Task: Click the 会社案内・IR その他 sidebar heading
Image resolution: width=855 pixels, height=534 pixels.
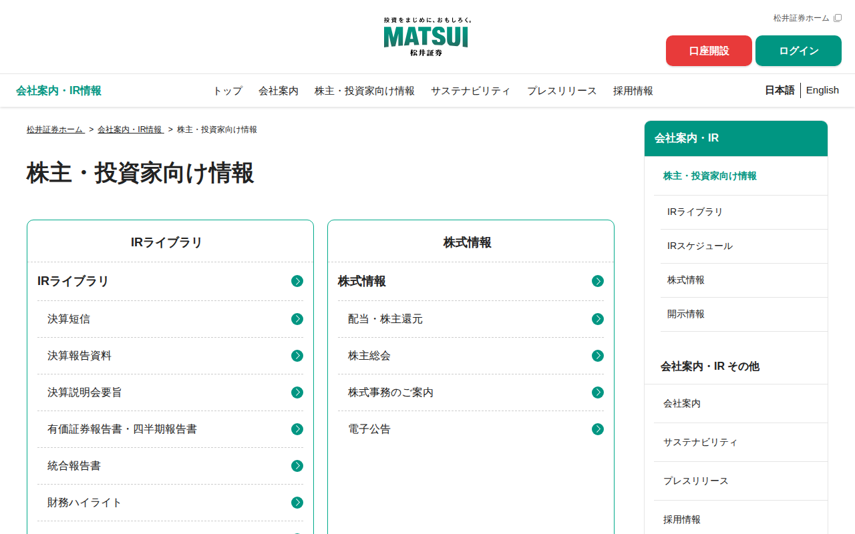Action: [710, 366]
